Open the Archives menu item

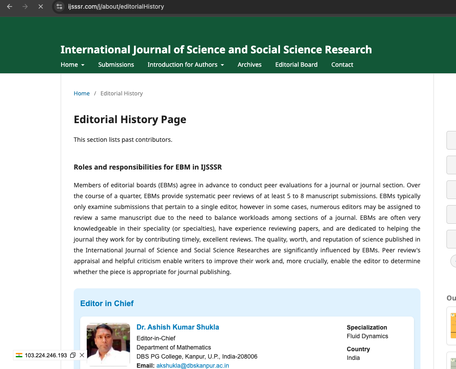click(x=250, y=65)
